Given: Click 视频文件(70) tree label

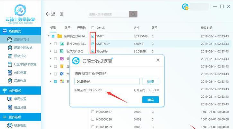Looking at the screenshot, I should [x=75, y=51].
